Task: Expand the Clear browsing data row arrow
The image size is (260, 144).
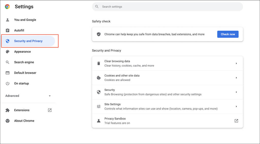Action: 236,63
